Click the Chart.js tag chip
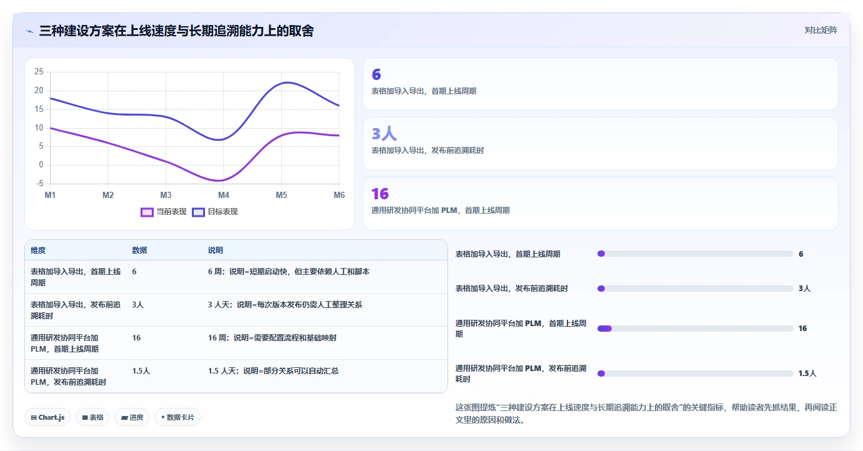This screenshot has height=451, width=863. point(47,417)
